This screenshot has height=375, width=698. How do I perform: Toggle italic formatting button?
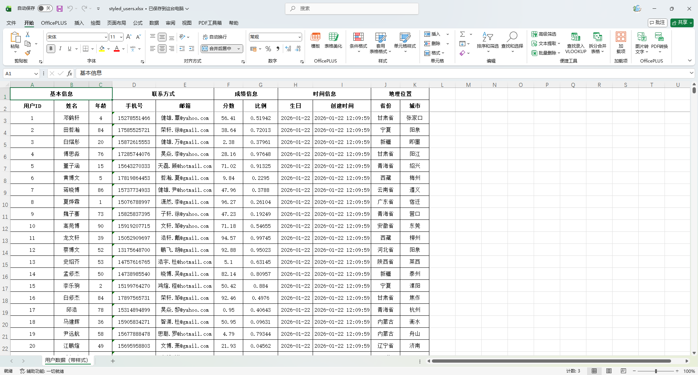pyautogui.click(x=60, y=49)
